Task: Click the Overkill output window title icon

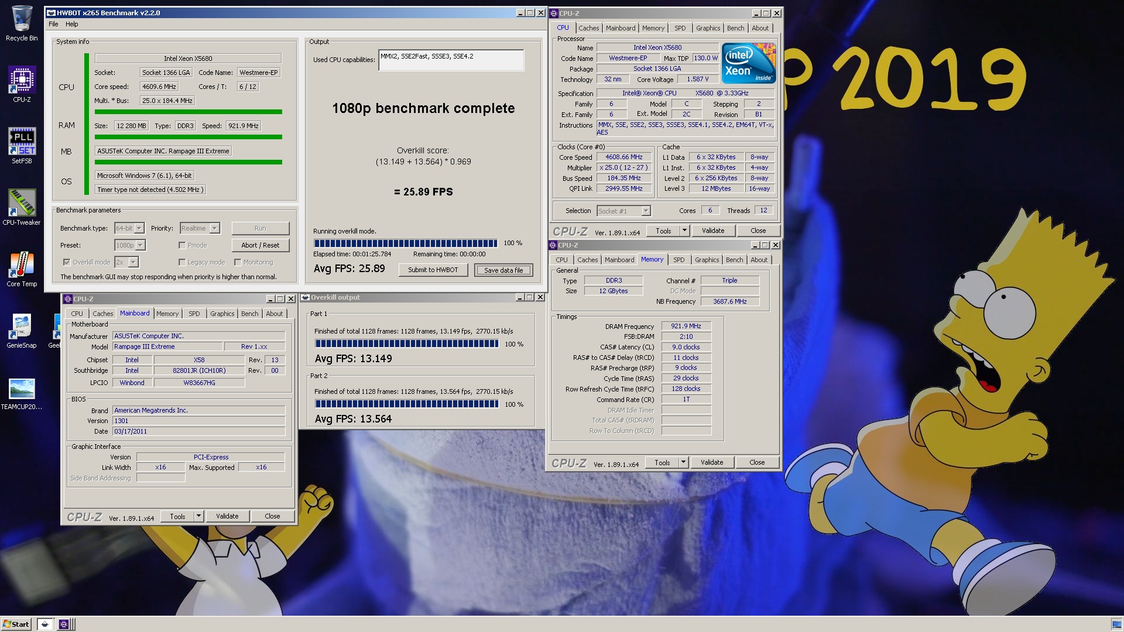Action: point(305,297)
